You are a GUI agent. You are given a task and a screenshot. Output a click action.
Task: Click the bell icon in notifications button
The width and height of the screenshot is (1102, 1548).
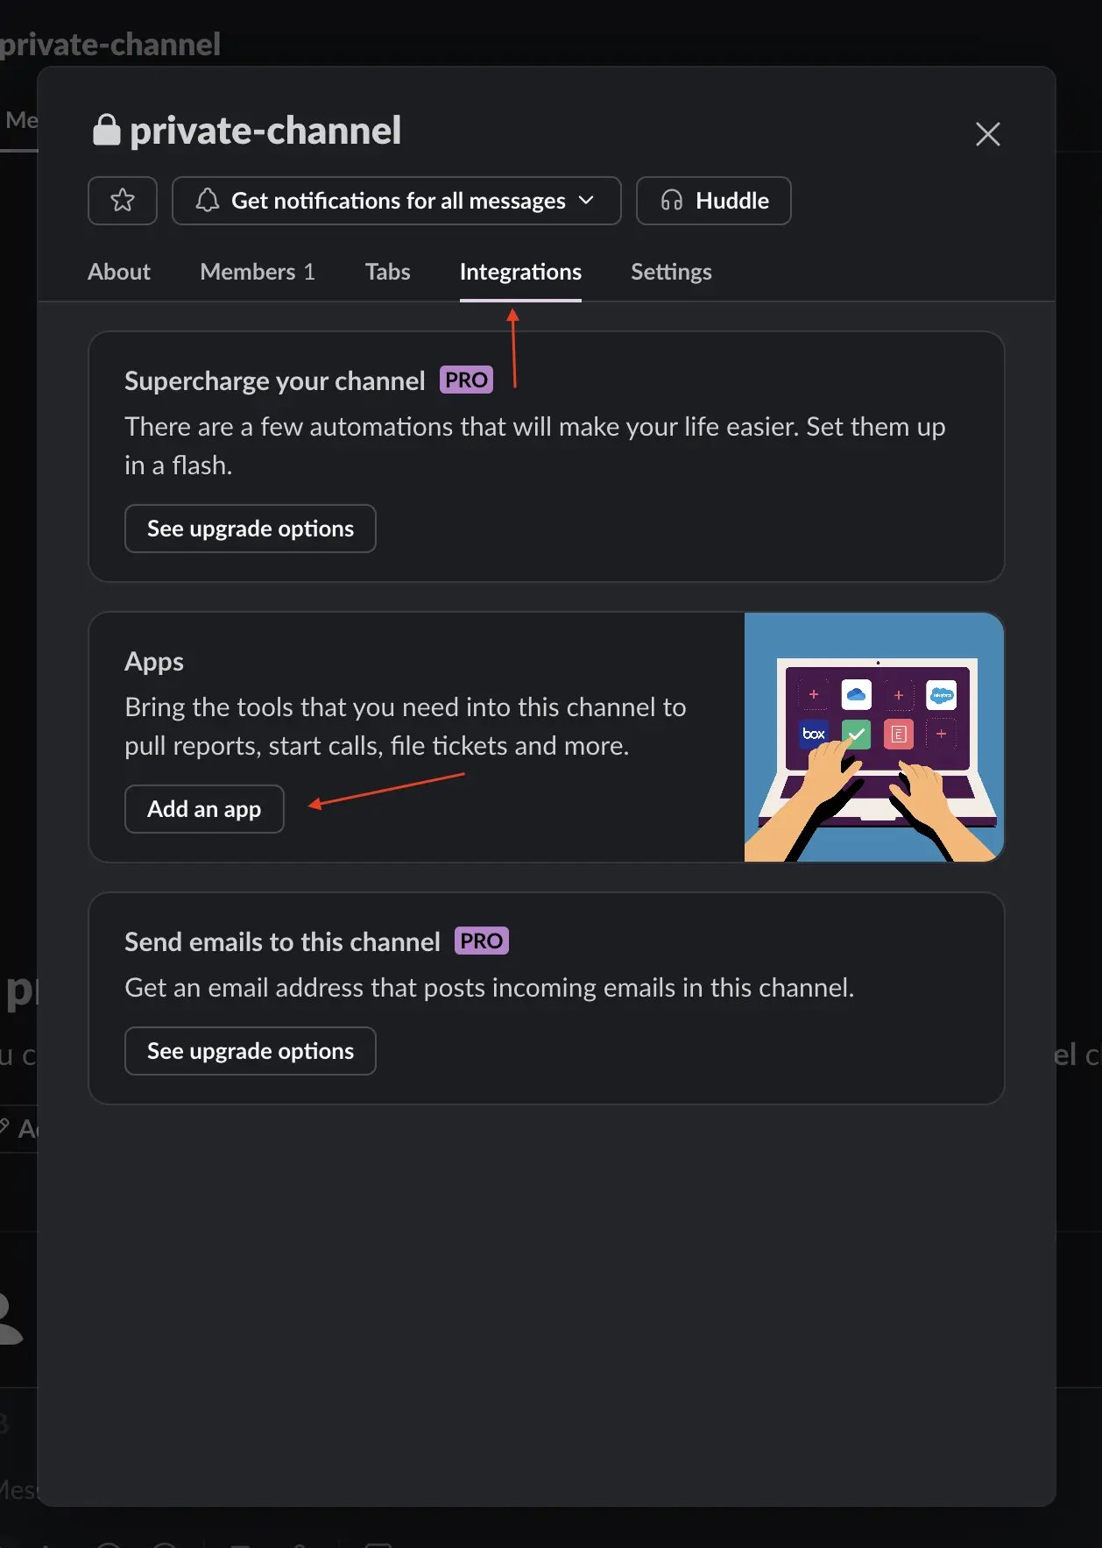click(x=208, y=200)
